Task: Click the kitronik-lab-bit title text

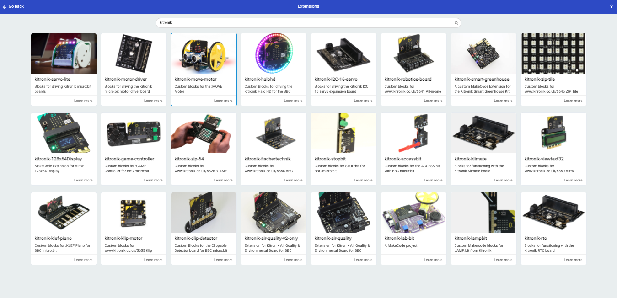Action: 400,238
